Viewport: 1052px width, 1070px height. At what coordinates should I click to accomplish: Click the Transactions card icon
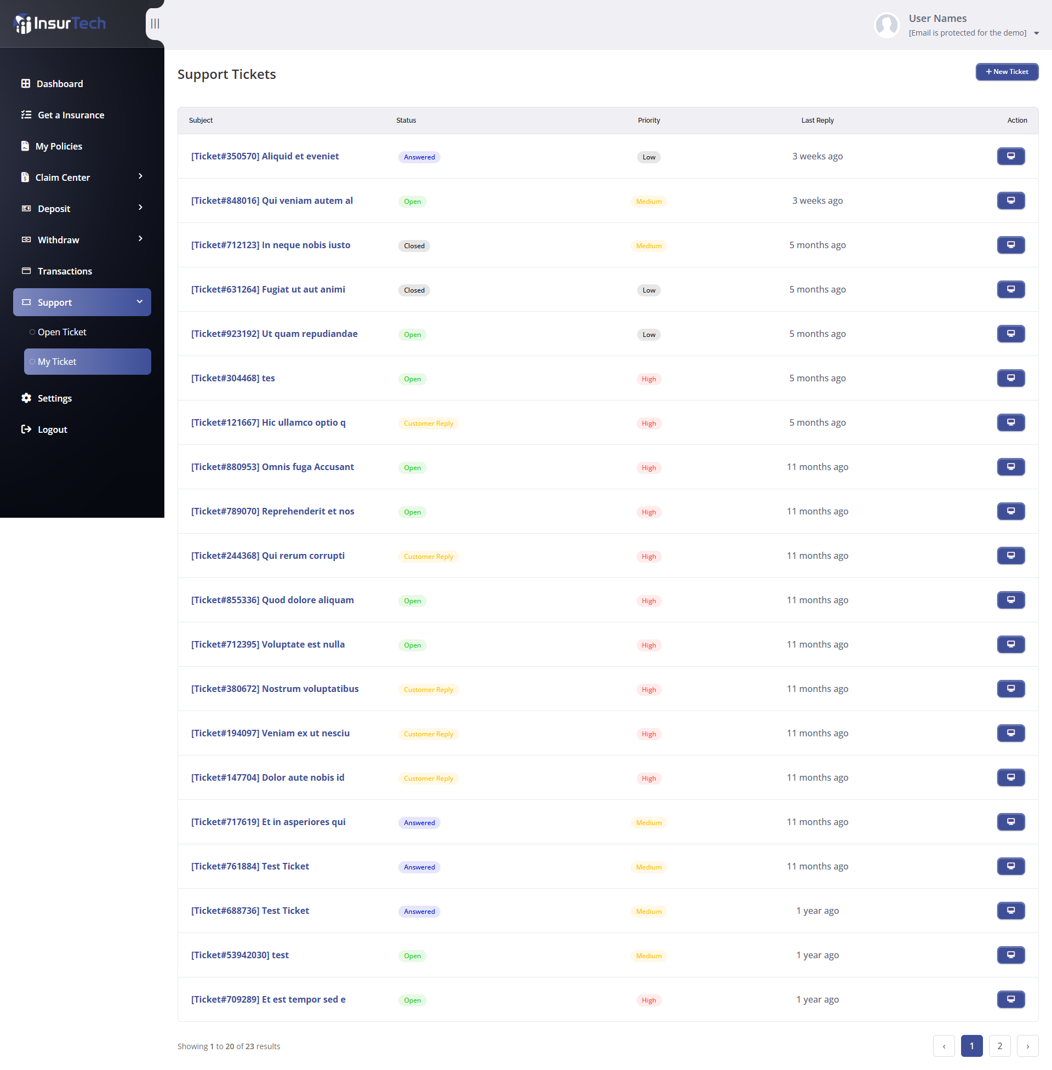pos(26,271)
